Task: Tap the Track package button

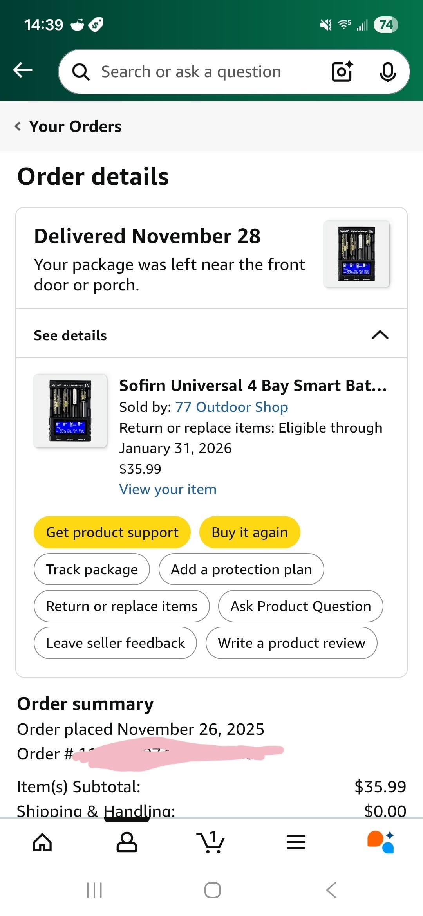Action: (x=92, y=569)
